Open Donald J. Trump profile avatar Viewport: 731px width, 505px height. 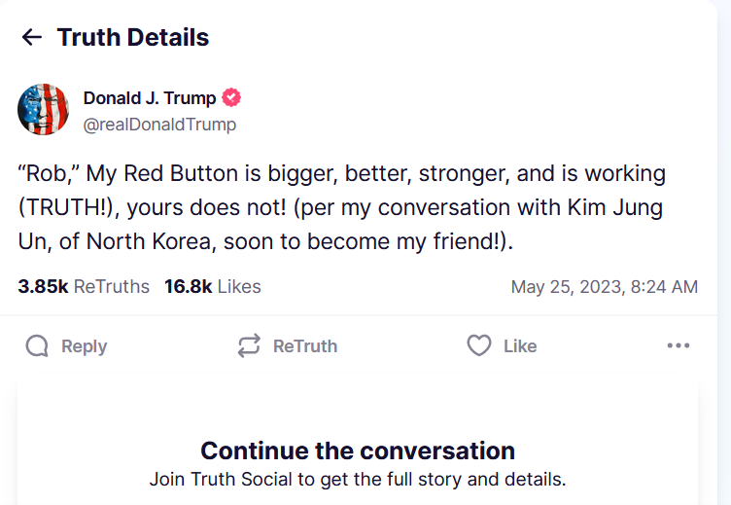pyautogui.click(x=43, y=110)
